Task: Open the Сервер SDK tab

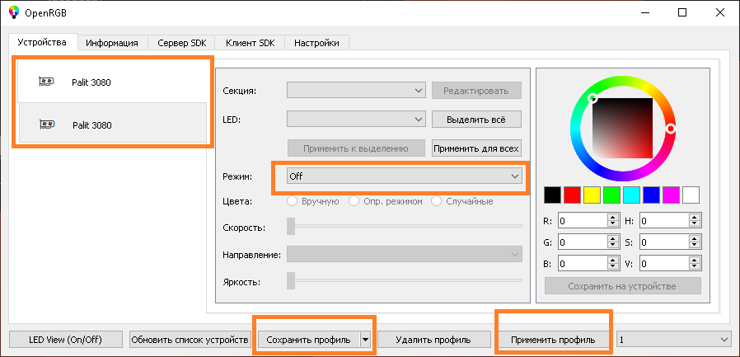Action: (x=181, y=43)
